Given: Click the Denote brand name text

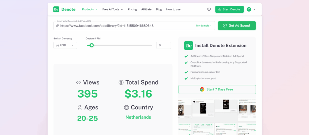Looking at the screenshot, I should [x=68, y=9].
